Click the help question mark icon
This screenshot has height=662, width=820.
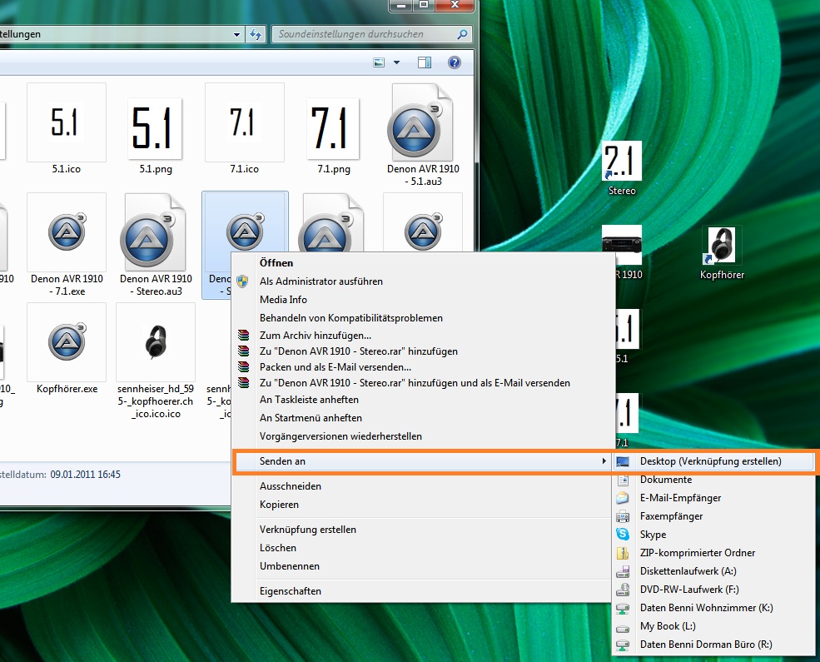(x=455, y=62)
